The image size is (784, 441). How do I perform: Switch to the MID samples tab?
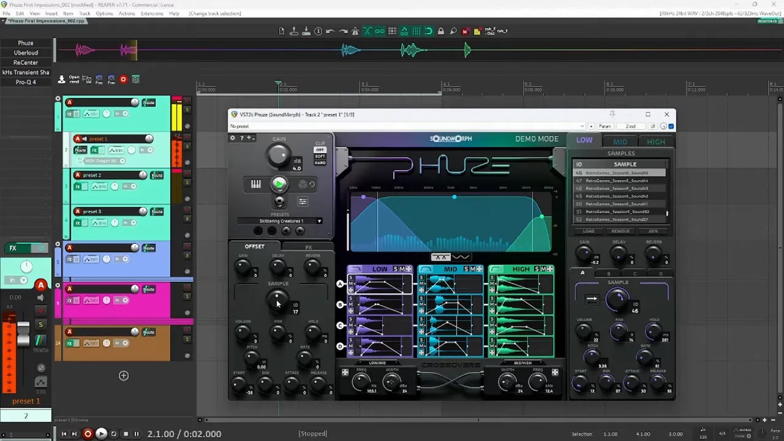tap(620, 141)
